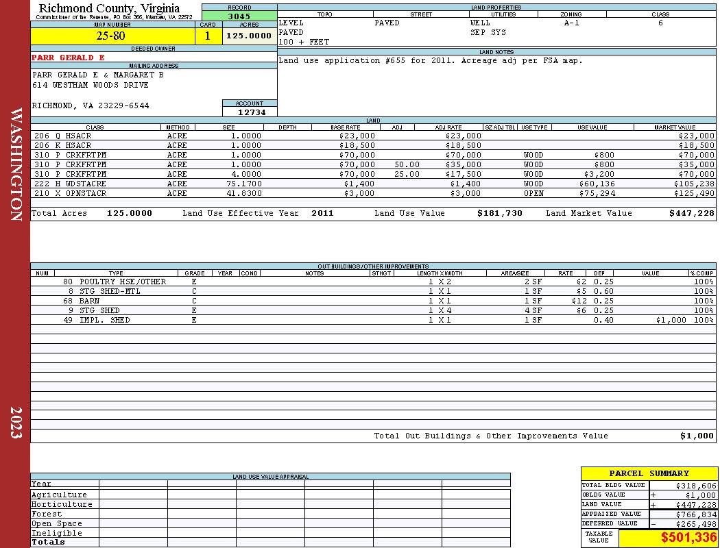Click Total Out Buildings value $1,000
720x548 pixels.
[x=697, y=436]
